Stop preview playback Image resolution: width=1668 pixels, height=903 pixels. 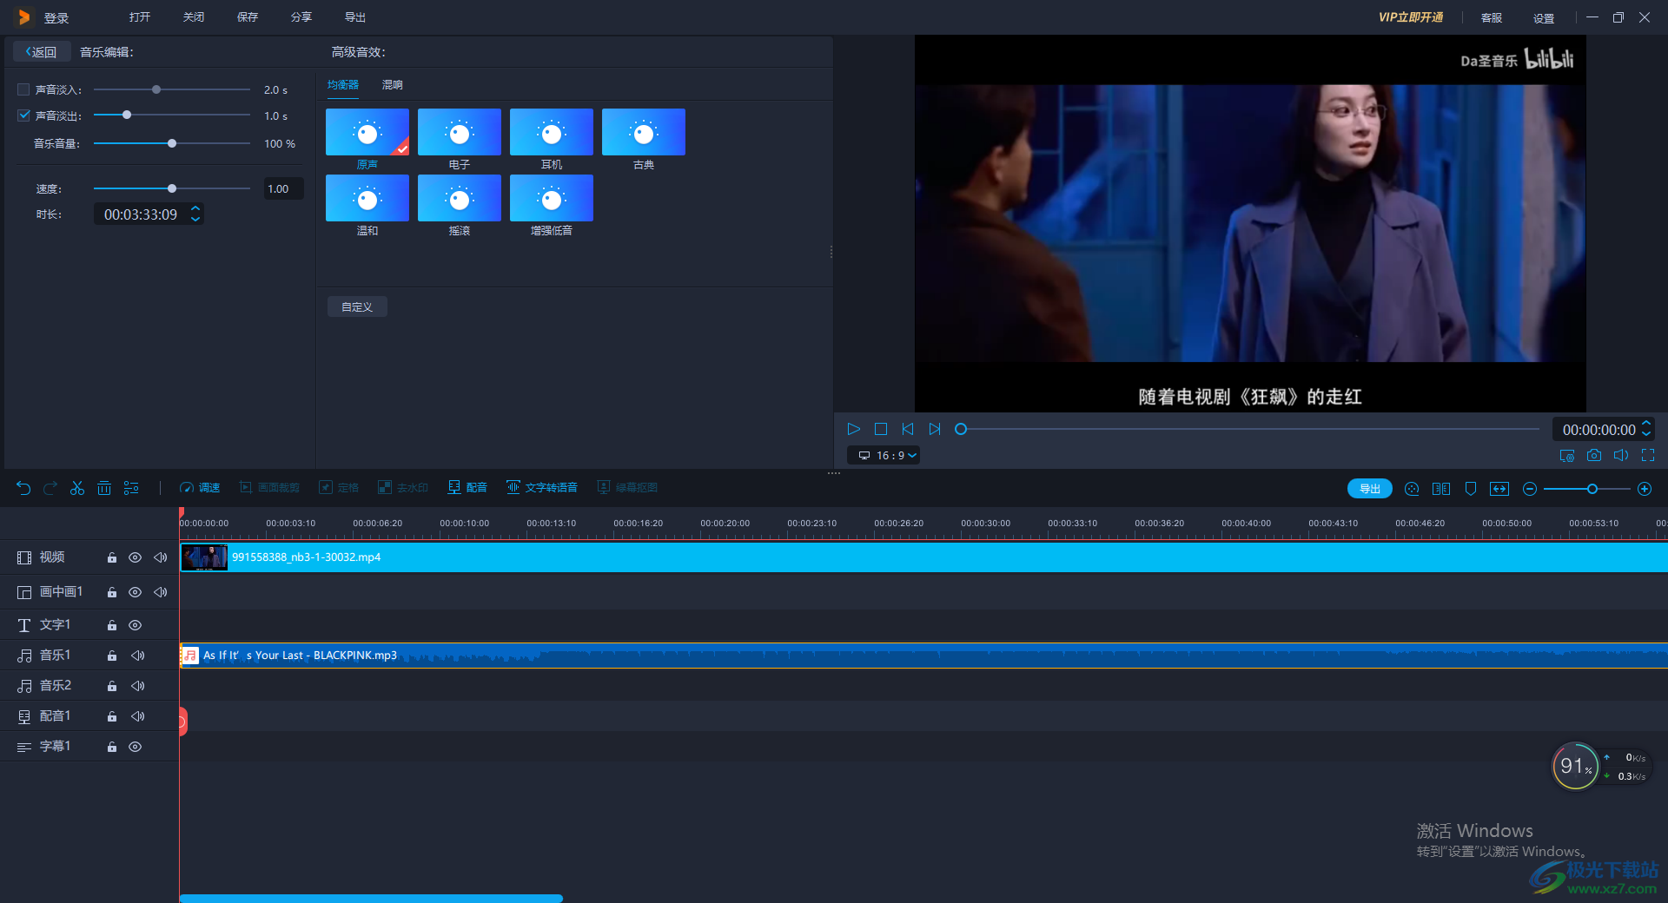pyautogui.click(x=881, y=429)
